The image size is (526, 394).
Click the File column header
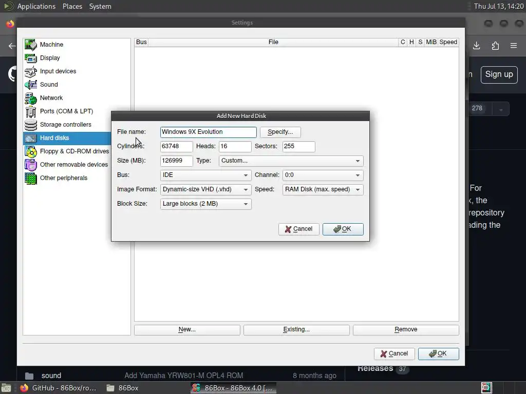pos(273,42)
